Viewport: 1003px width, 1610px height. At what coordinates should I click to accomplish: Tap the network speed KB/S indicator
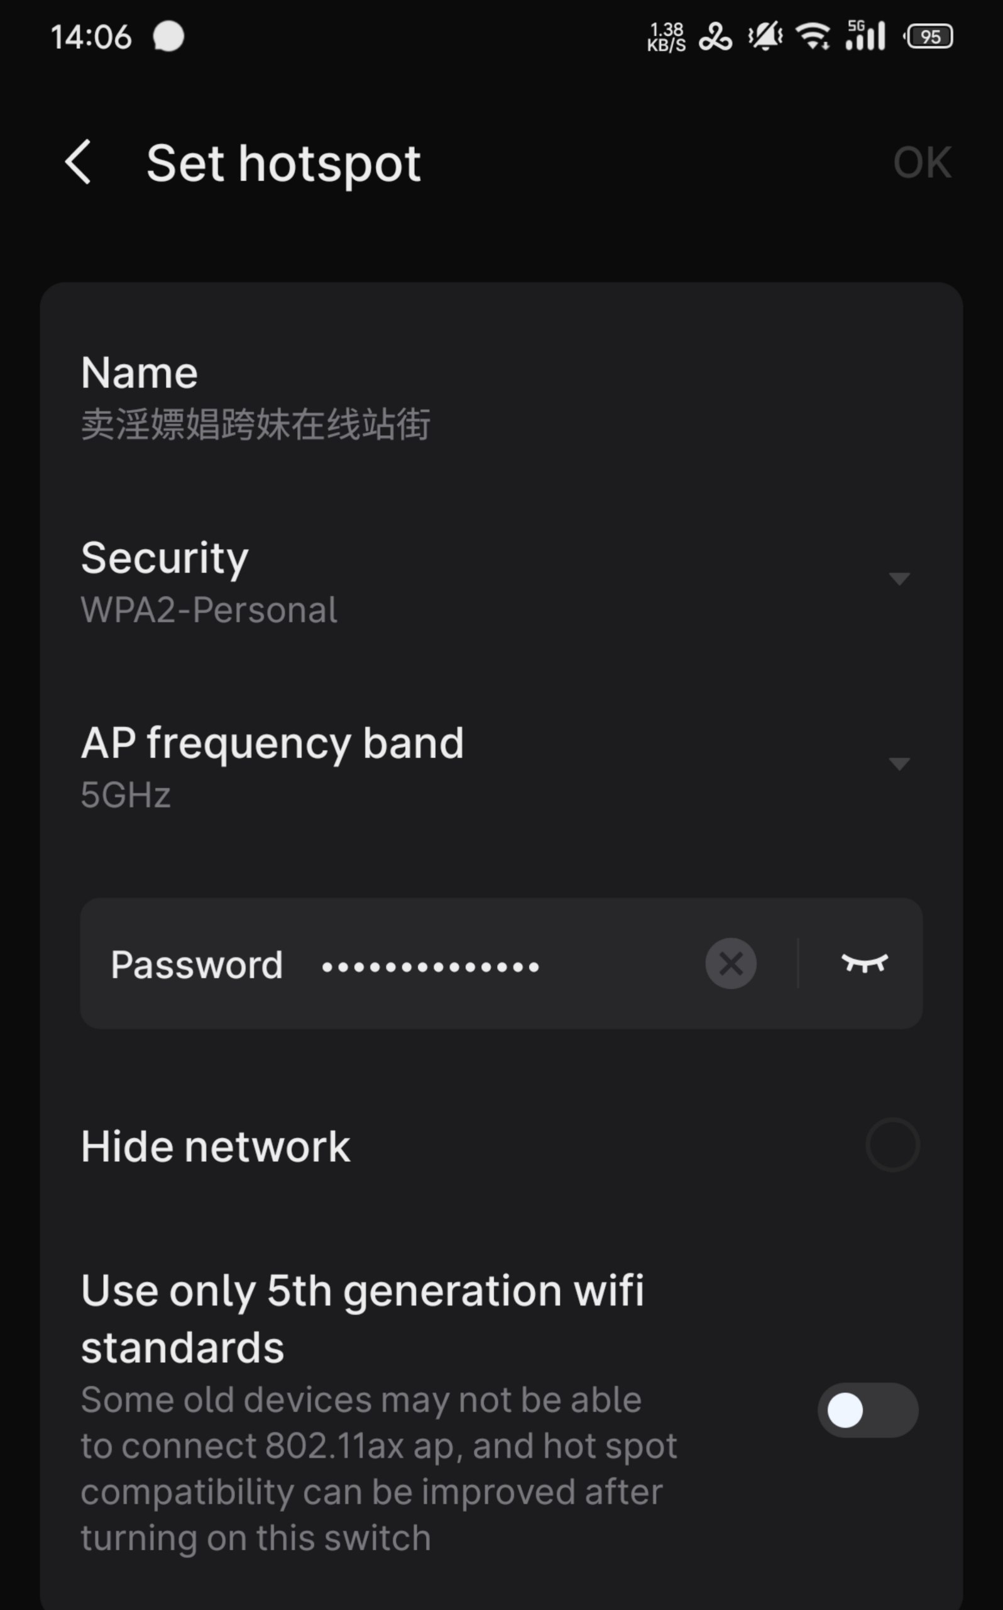pos(666,37)
